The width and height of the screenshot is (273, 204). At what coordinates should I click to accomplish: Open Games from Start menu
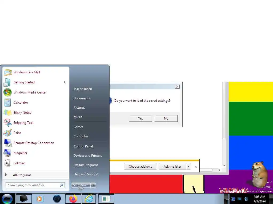click(78, 127)
